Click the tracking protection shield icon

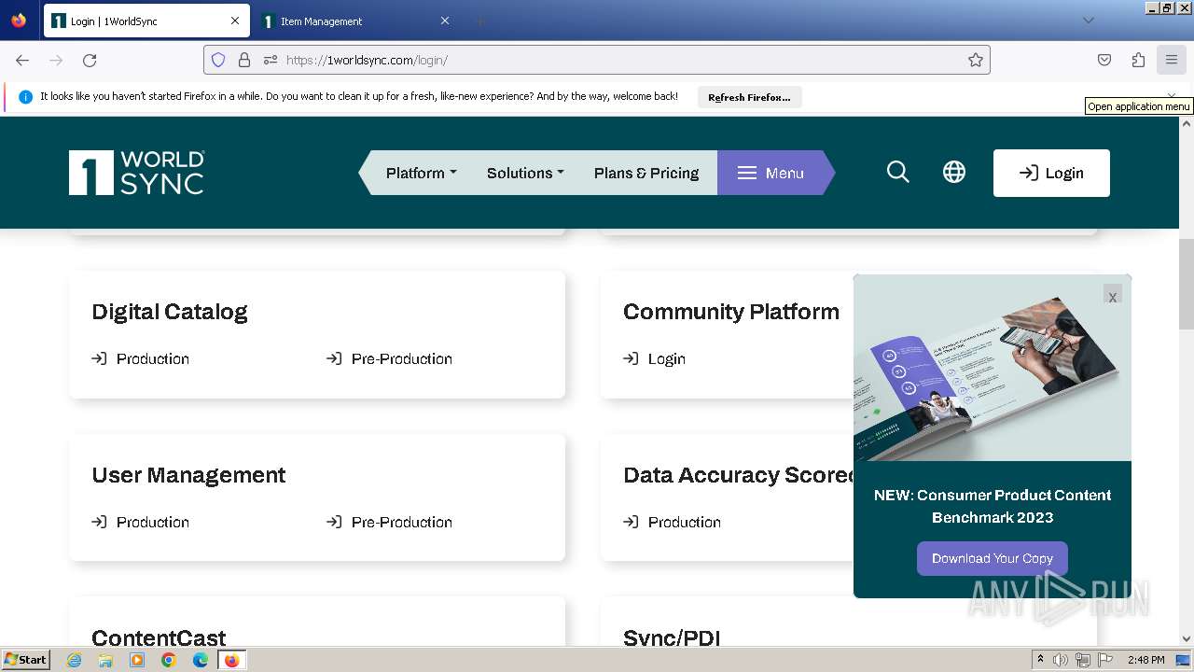coord(218,60)
